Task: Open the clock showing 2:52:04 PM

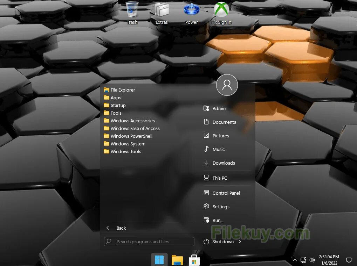Action: pyautogui.click(x=329, y=260)
